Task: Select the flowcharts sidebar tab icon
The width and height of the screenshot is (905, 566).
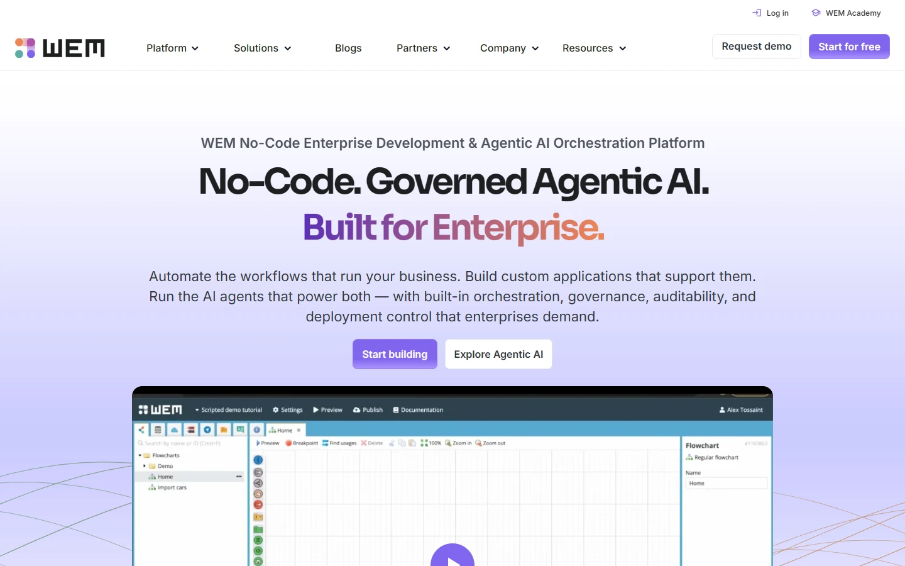Action: (x=141, y=430)
